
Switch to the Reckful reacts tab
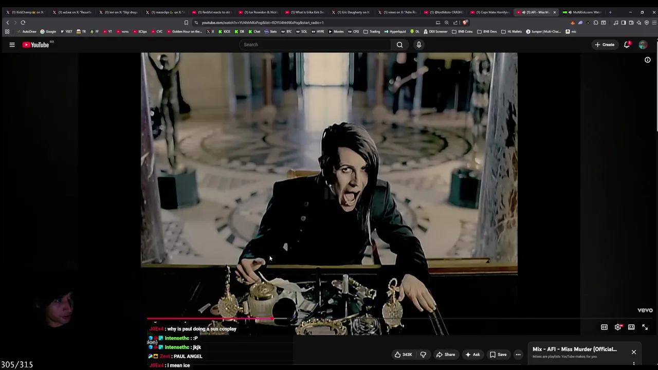tap(213, 12)
